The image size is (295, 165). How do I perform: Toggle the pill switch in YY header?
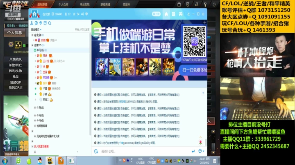[156, 14]
